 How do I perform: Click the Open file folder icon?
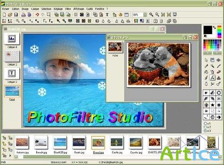point(10,14)
